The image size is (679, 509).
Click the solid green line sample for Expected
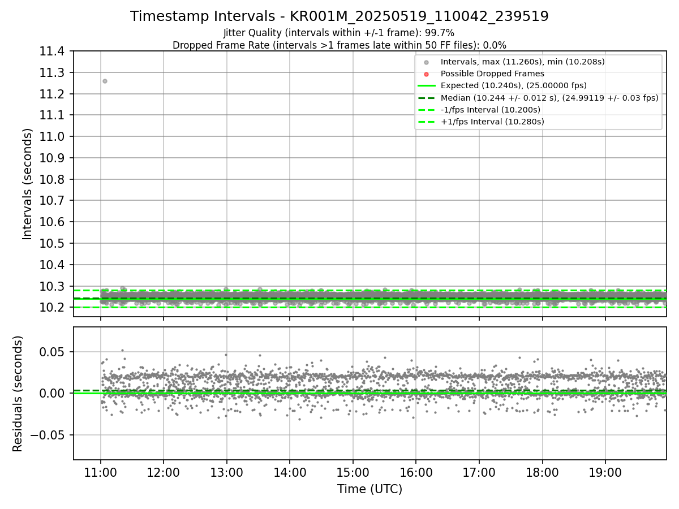tap(426, 86)
